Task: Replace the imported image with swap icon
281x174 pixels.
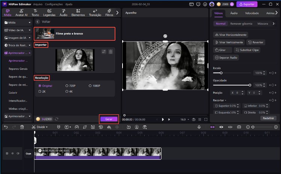Action: point(104,52)
